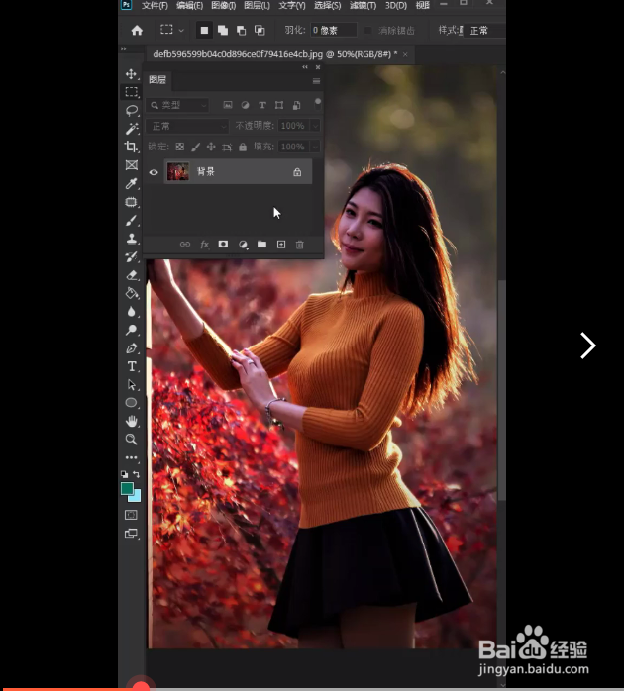Create a new layer
This screenshot has height=691, width=624.
tap(281, 245)
